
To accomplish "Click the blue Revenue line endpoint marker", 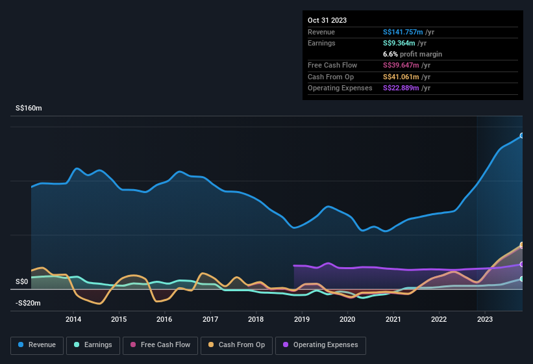I will coord(522,136).
